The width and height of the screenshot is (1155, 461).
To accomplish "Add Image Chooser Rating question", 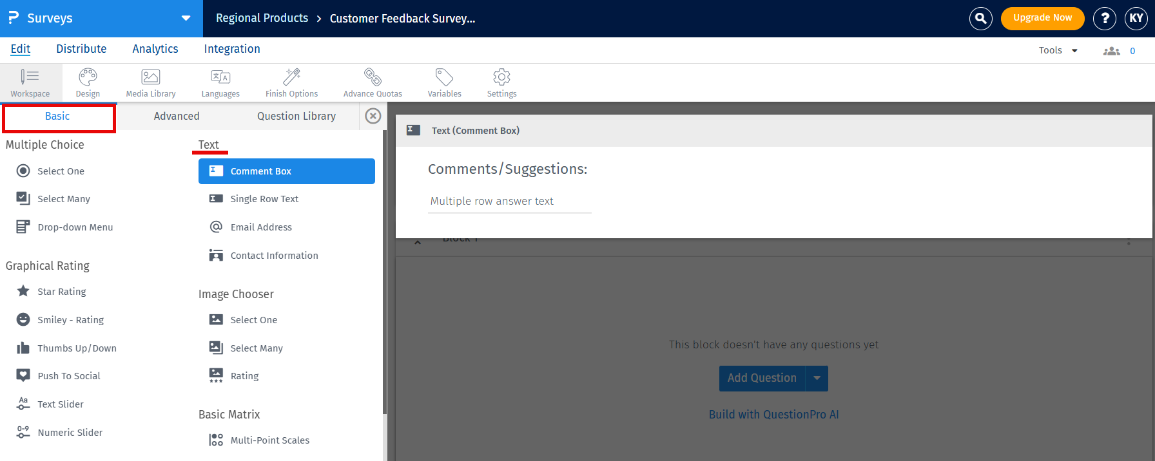I will point(234,376).
